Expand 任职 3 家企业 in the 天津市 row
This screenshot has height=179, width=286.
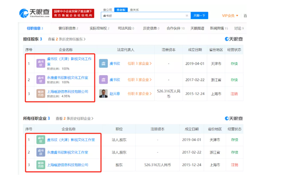pyautogui.click(x=139, y=64)
